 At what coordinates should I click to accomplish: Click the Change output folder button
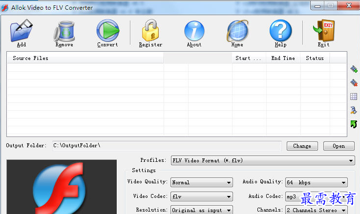(x=302, y=146)
